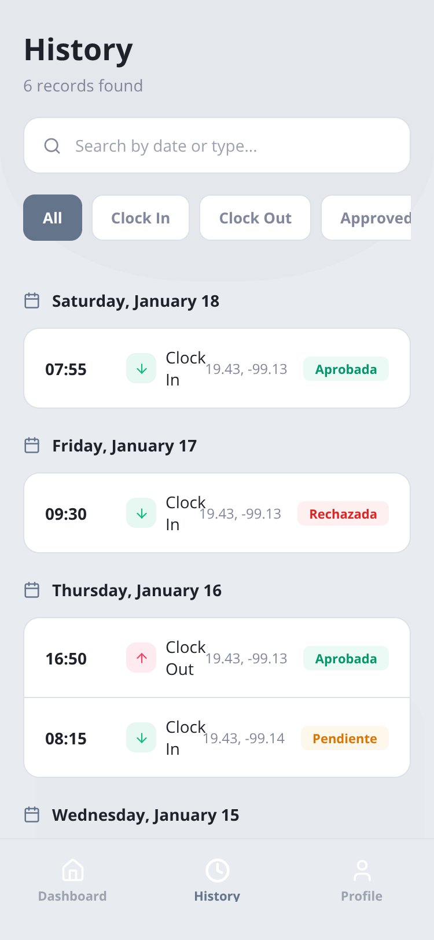Open the Dashboard tab
Image resolution: width=434 pixels, height=940 pixels.
coord(72,880)
